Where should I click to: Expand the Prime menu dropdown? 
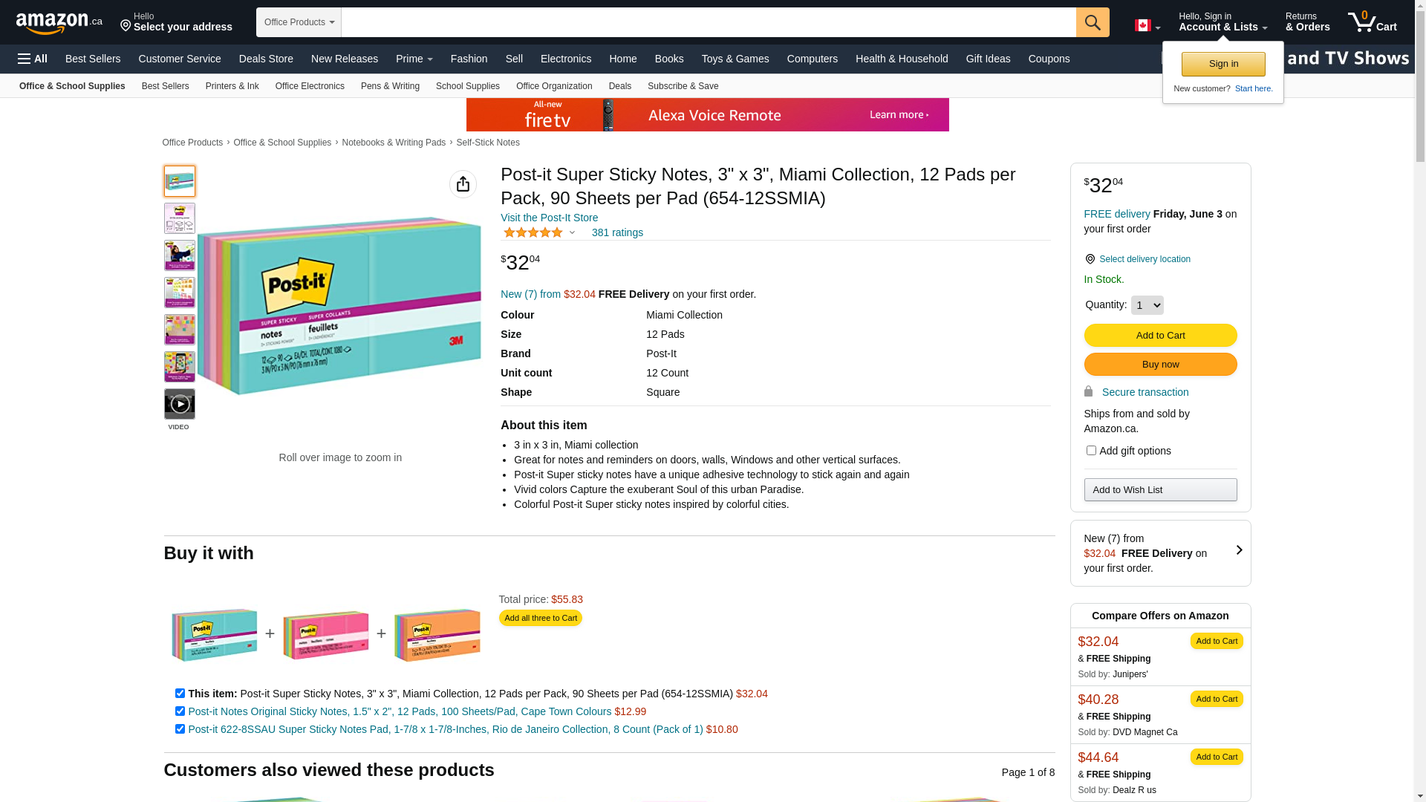[x=414, y=59]
